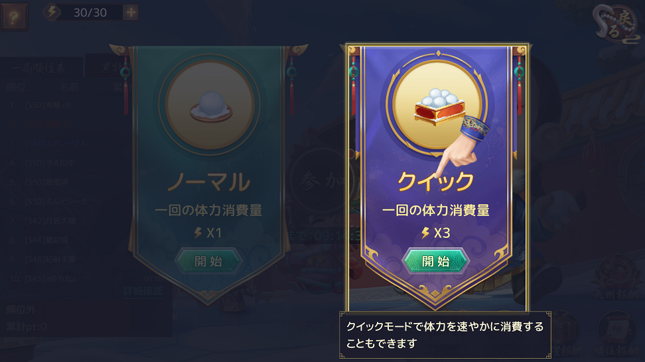This screenshot has height=362, width=645.
Task: Click the クイック mode title
Action: pyautogui.click(x=435, y=181)
